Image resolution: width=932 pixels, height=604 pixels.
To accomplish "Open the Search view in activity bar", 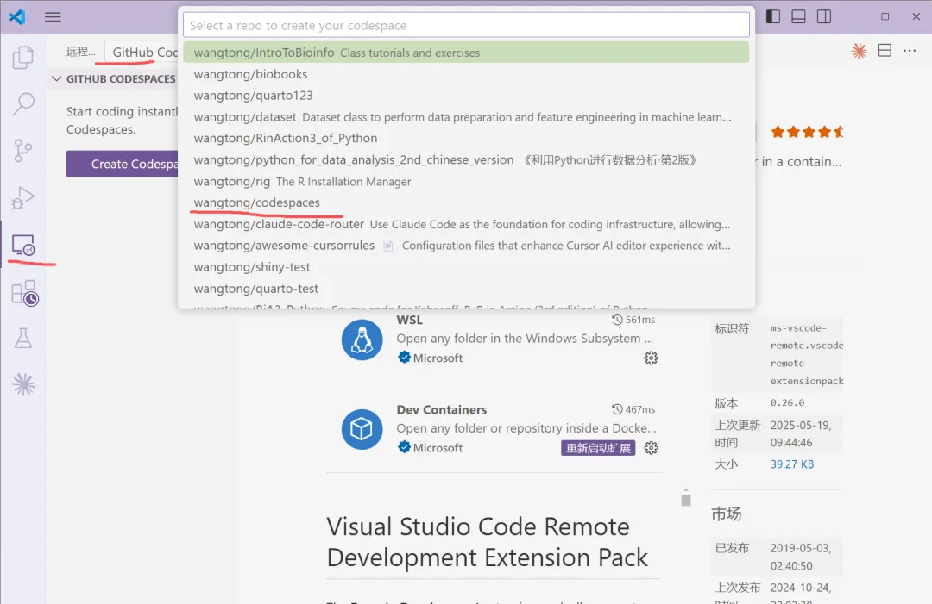I will click(x=23, y=104).
